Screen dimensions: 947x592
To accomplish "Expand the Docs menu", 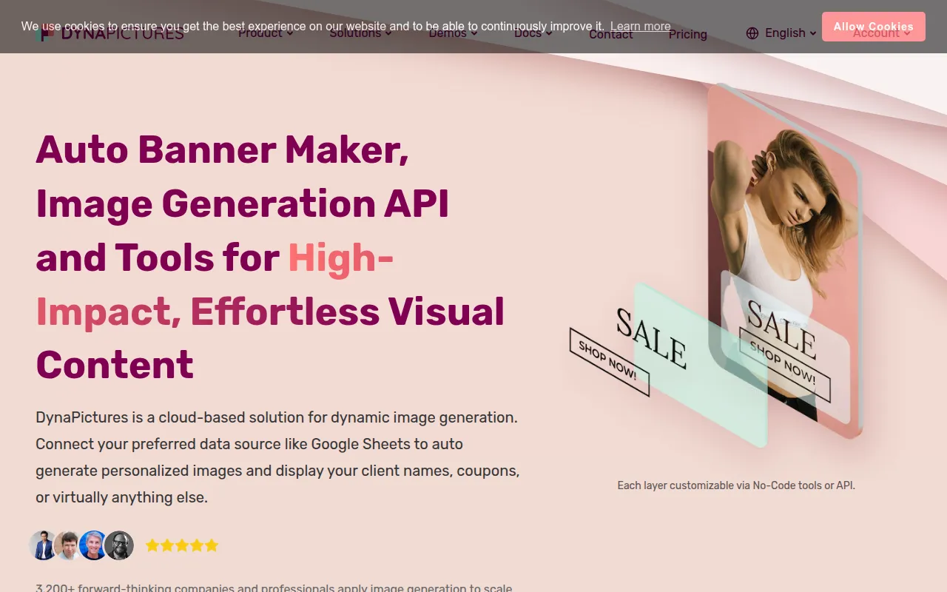I will coord(533,33).
